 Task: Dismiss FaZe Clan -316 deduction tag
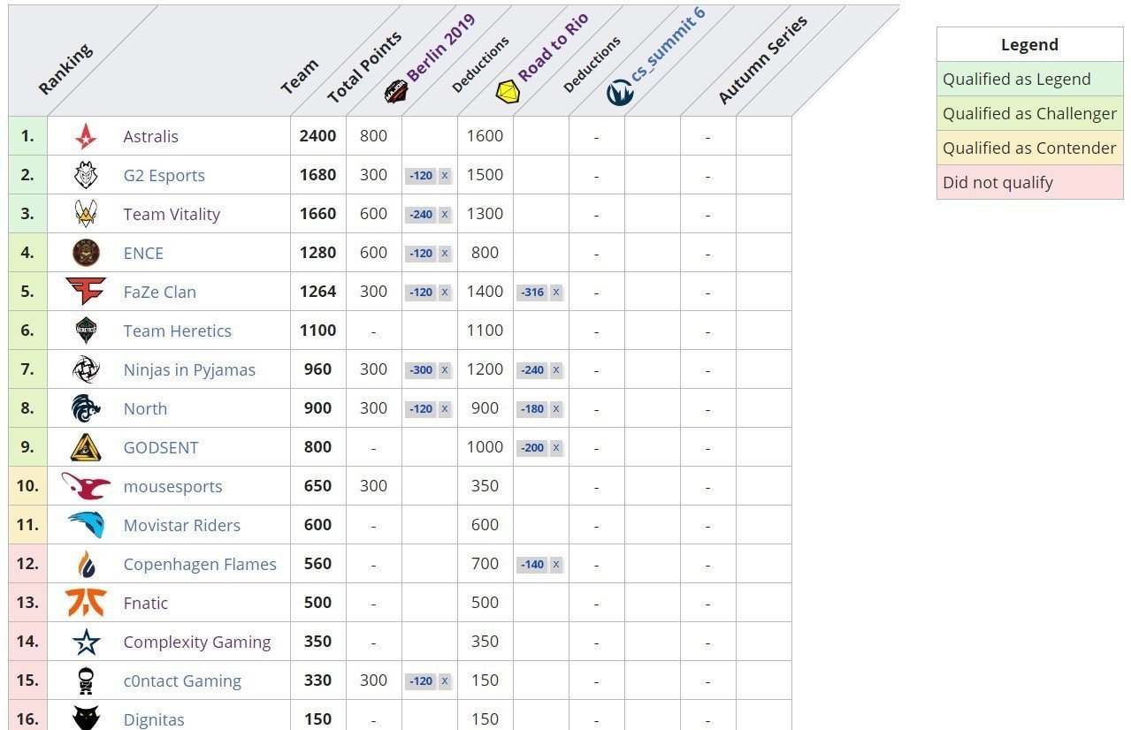[555, 293]
